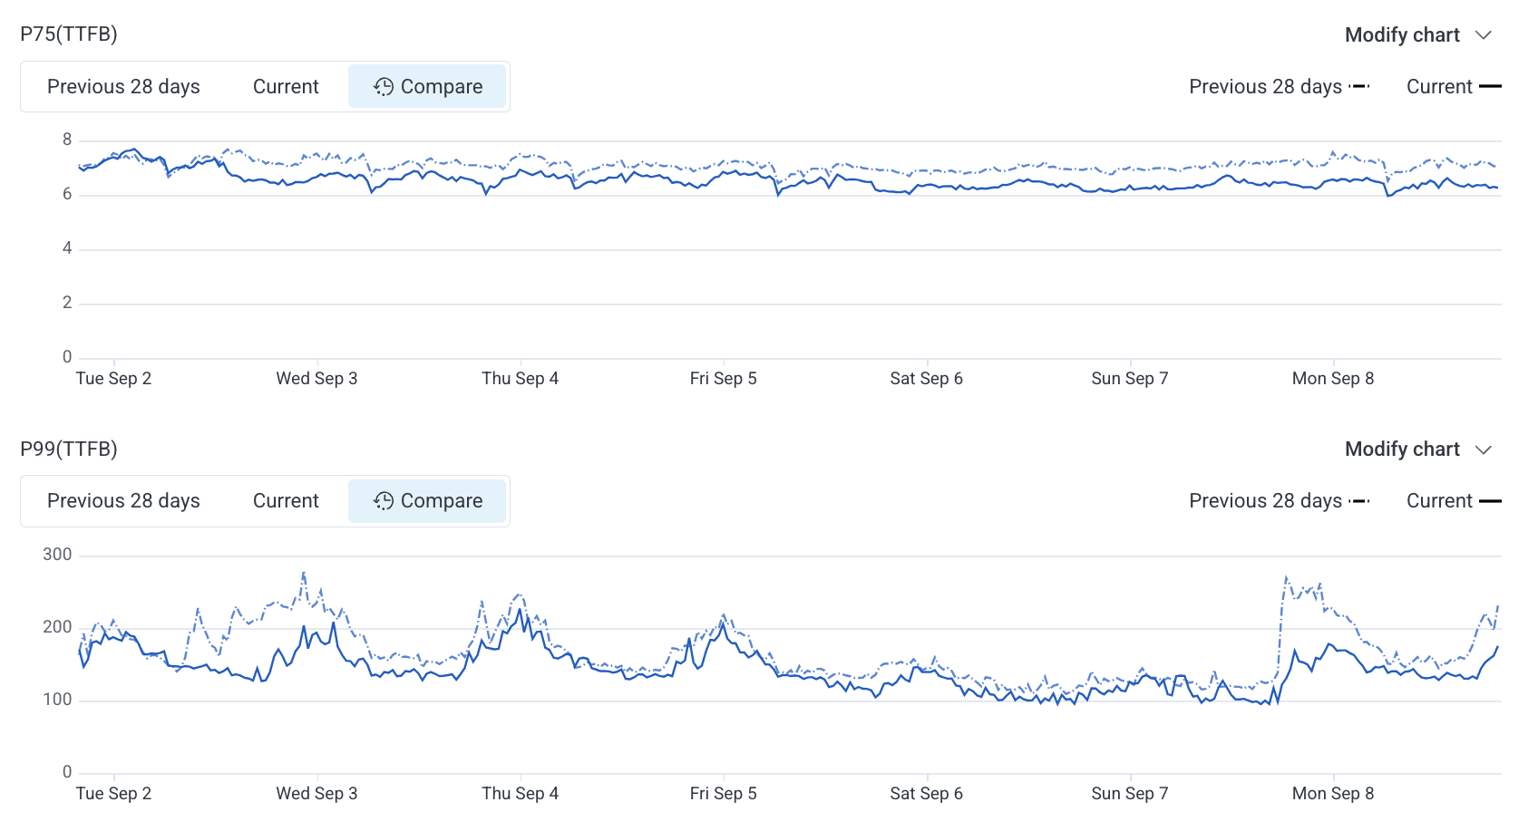1538x831 pixels.
Task: Click the P99(TTFB) chart title
Action: tap(69, 449)
